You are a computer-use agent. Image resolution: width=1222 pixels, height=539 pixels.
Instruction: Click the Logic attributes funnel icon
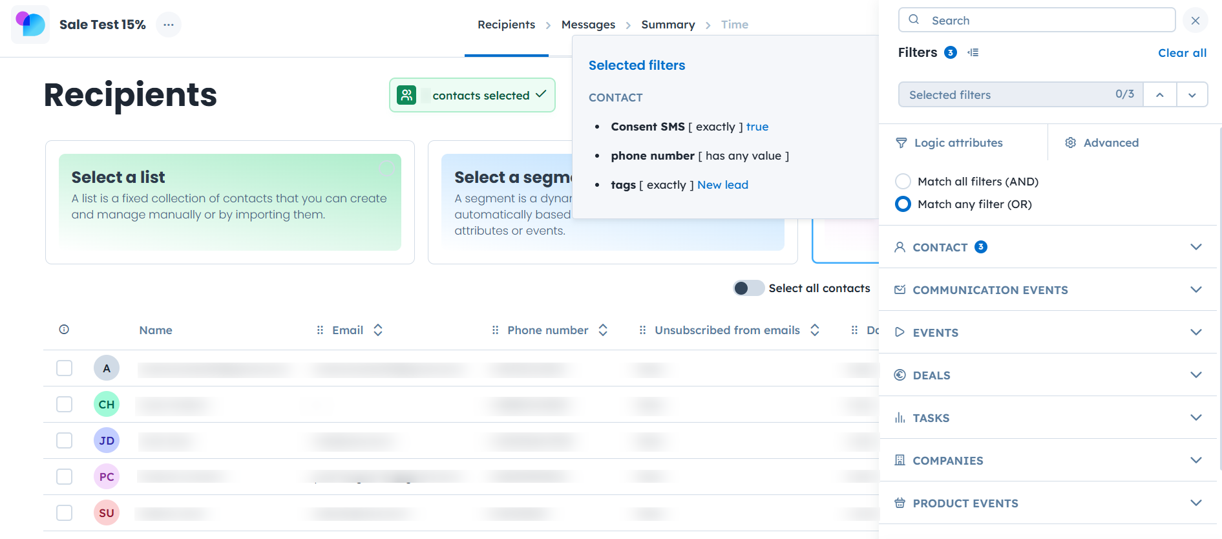pyautogui.click(x=901, y=143)
